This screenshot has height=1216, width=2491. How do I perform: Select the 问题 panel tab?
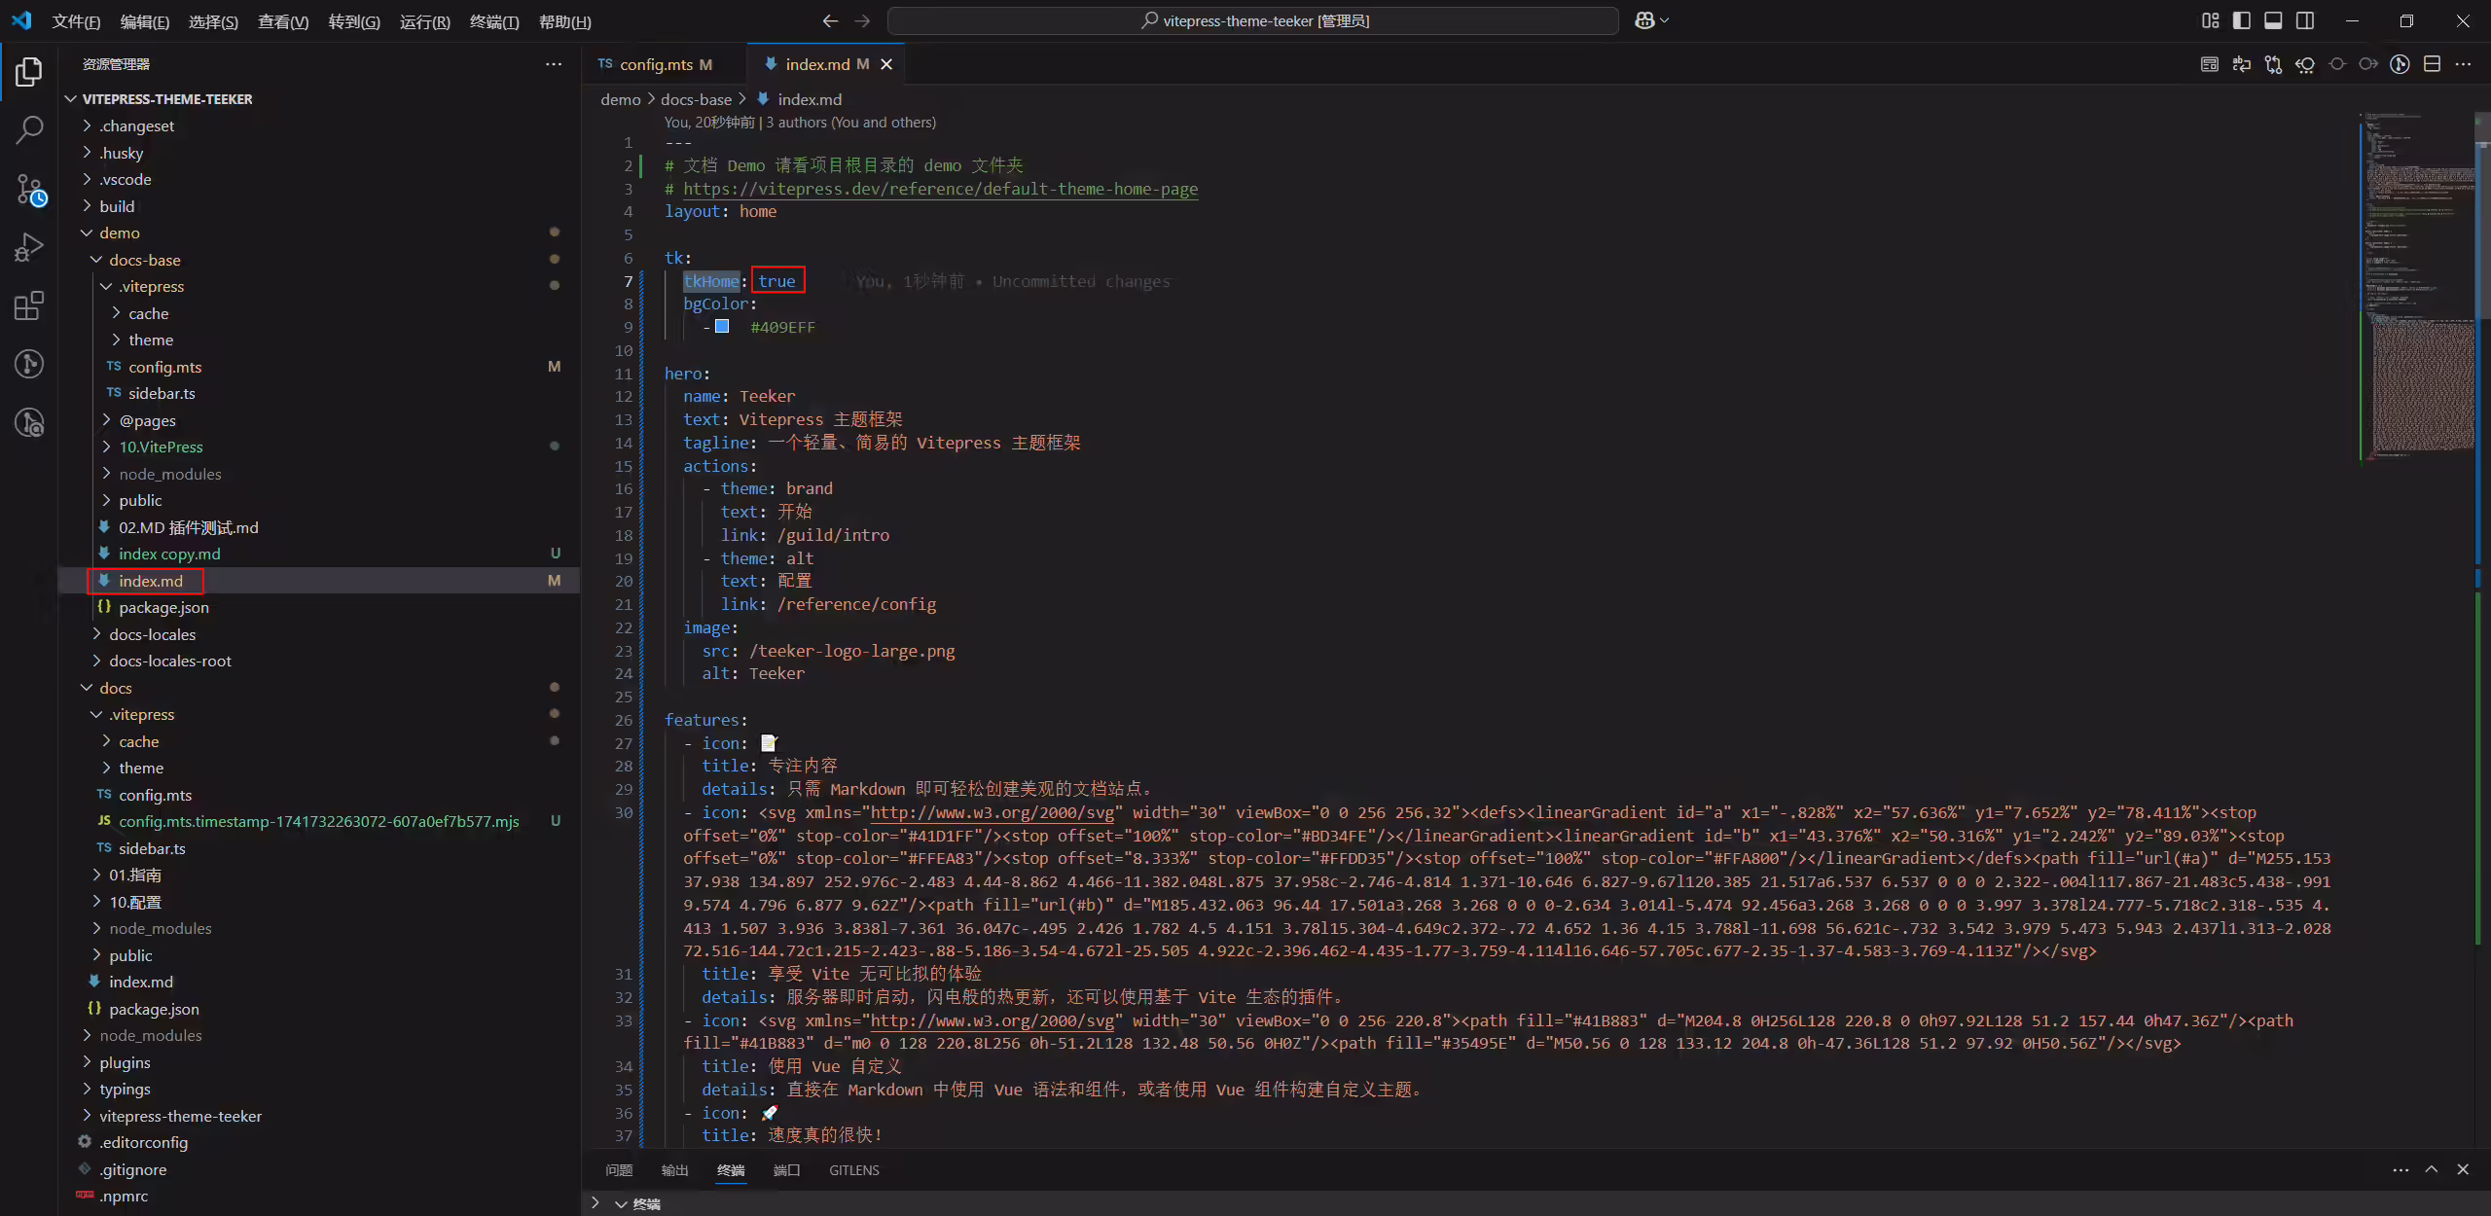[619, 1170]
